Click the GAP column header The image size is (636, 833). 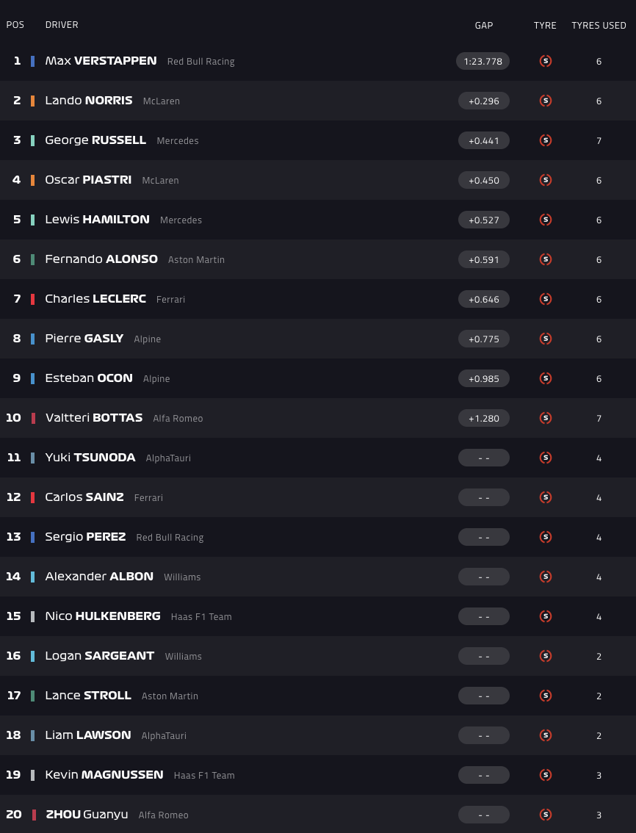click(x=484, y=25)
